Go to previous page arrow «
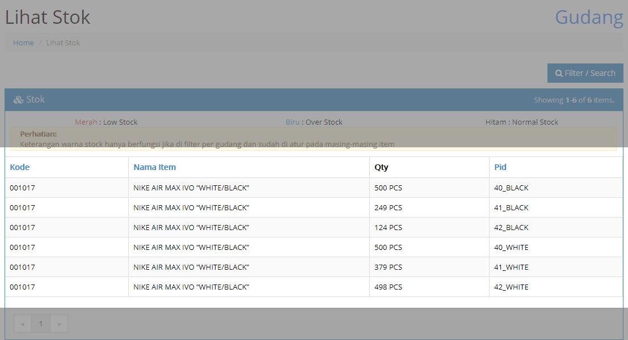The image size is (628, 340). pos(23,324)
